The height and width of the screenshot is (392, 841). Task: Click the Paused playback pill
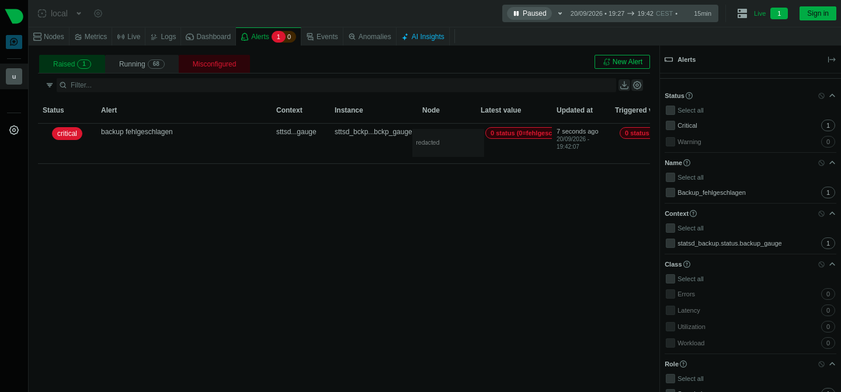[x=529, y=13]
